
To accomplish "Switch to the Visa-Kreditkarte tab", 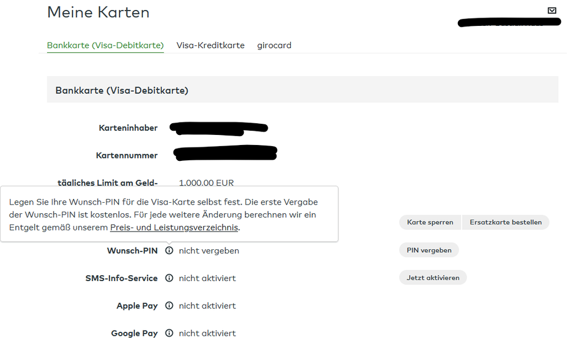I will (x=210, y=45).
